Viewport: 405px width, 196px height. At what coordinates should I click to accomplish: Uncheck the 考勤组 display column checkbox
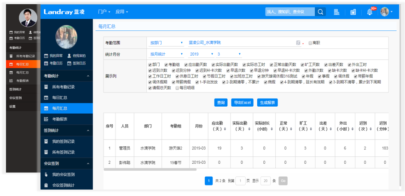coord(166,64)
